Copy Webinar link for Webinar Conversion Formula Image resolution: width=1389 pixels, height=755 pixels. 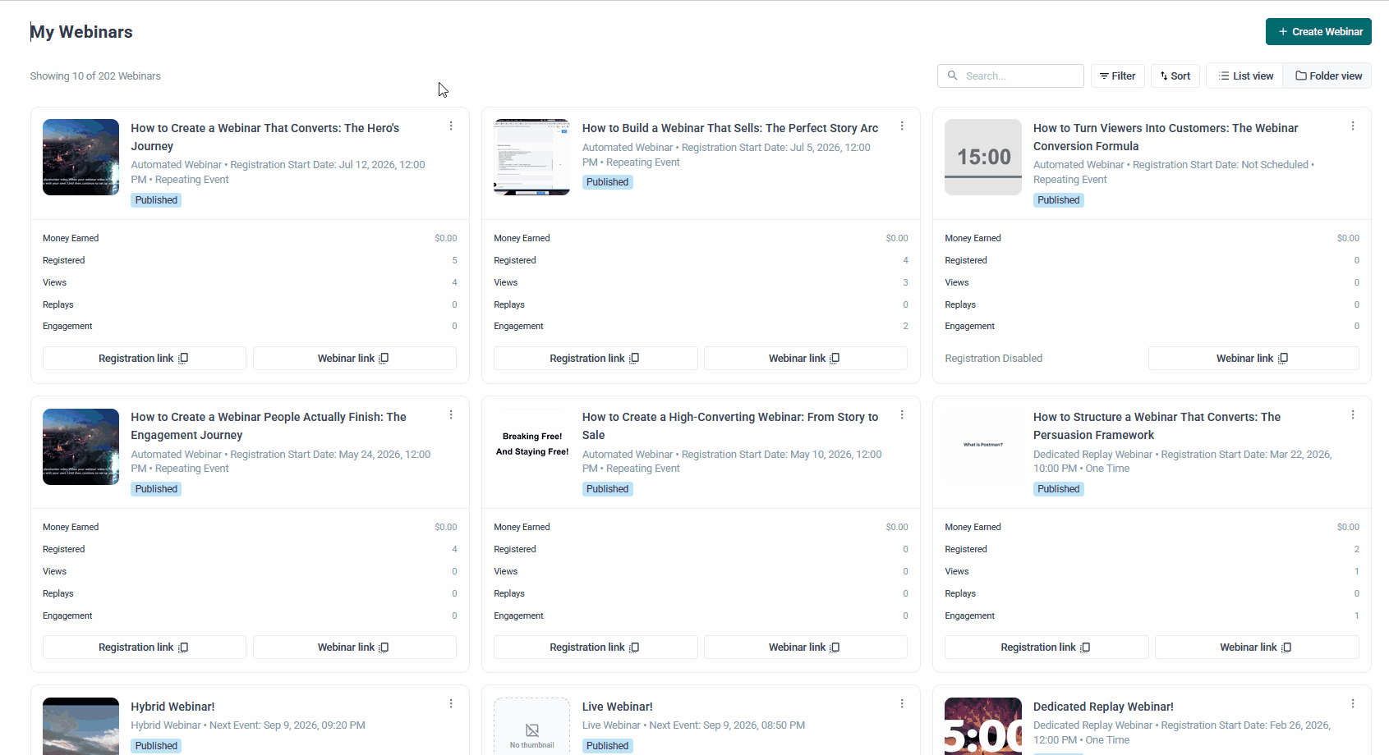tap(1253, 358)
